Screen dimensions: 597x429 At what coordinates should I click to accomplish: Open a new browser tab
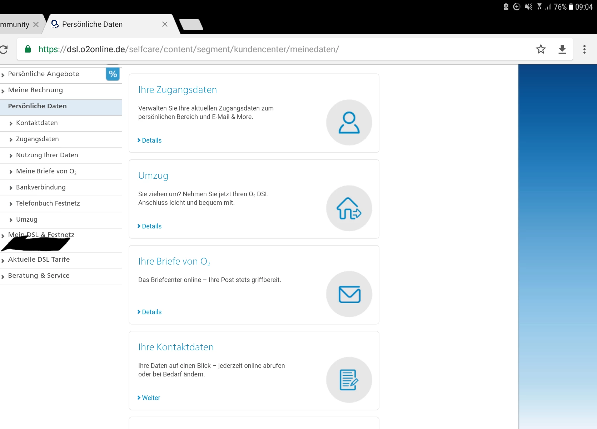click(191, 25)
